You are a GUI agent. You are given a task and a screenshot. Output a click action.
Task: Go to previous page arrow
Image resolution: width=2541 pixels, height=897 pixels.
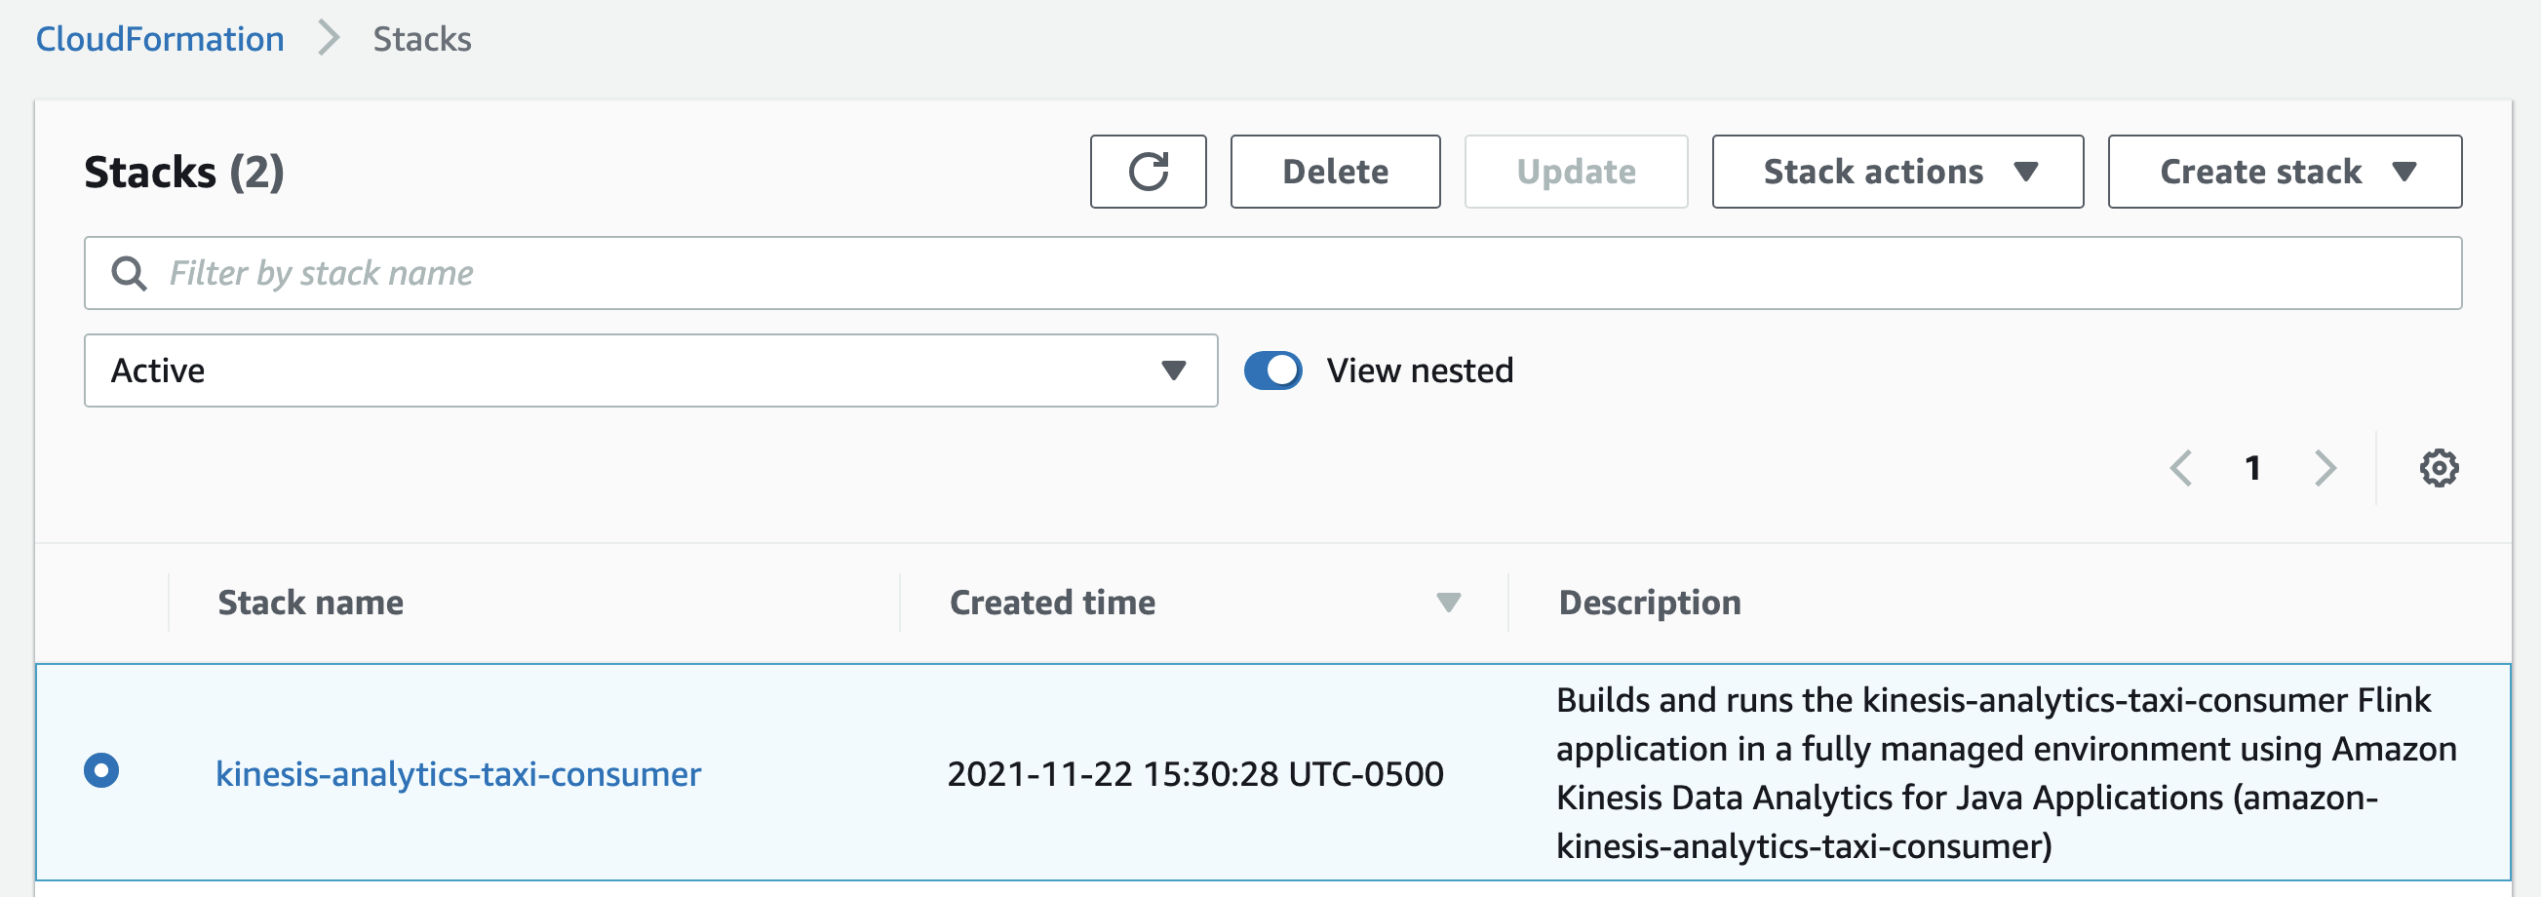click(x=2181, y=468)
